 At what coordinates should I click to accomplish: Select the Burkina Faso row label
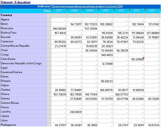click(9, 33)
